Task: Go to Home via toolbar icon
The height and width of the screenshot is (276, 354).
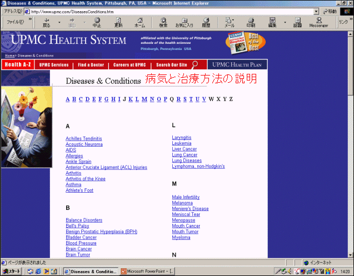Action: [x=139, y=22]
